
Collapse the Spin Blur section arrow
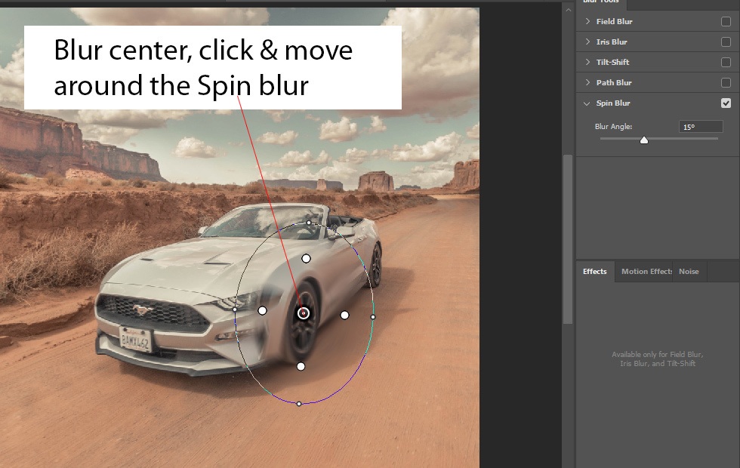point(587,103)
